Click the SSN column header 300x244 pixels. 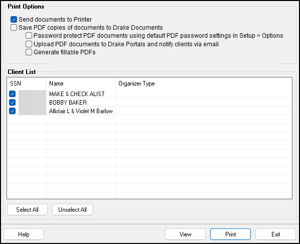[27, 84]
